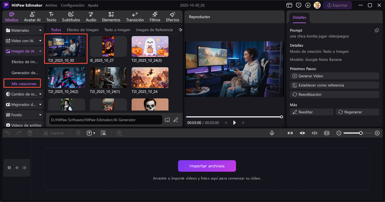Select the T2I_2025_10_24(2) thumbnail

[x=66, y=78]
